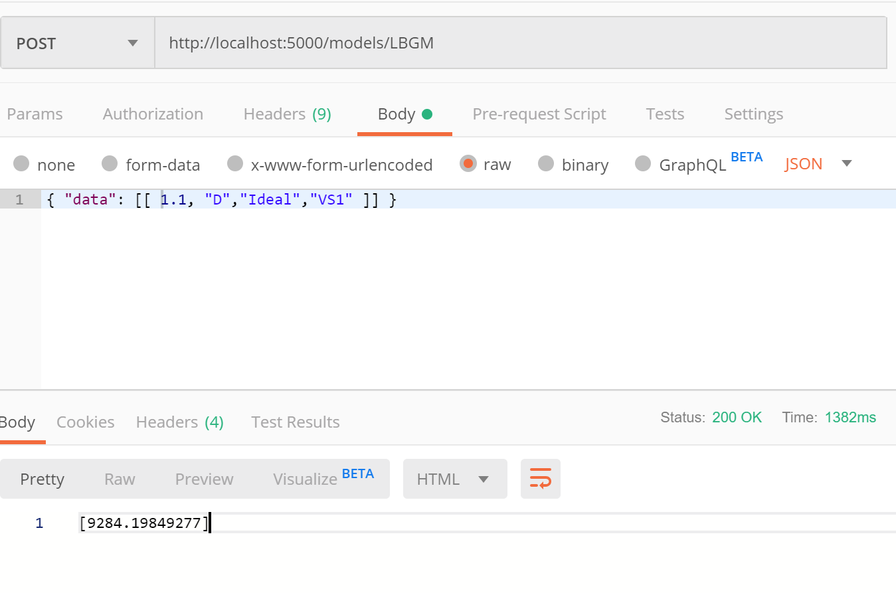Open the Pre-request Script tab

point(539,114)
